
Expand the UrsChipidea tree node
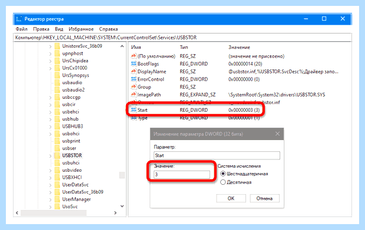click(50, 61)
